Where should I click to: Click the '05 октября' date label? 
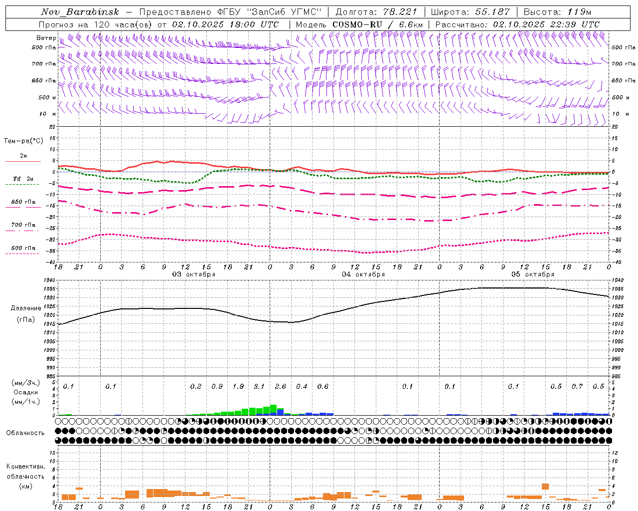point(533,274)
